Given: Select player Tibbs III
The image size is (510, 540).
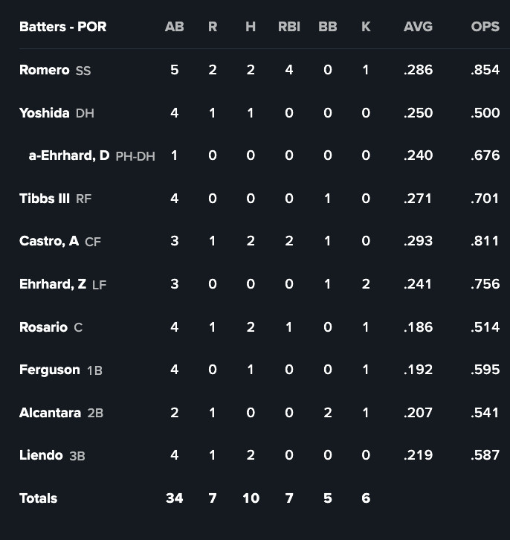Looking at the screenshot, I should click(45, 199).
